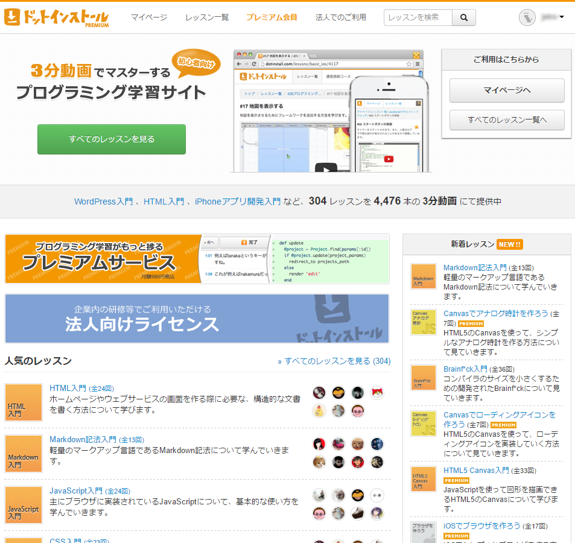Click Markdown入門 thumbnail in popular lessons
This screenshot has height=543, width=575.
[24, 454]
